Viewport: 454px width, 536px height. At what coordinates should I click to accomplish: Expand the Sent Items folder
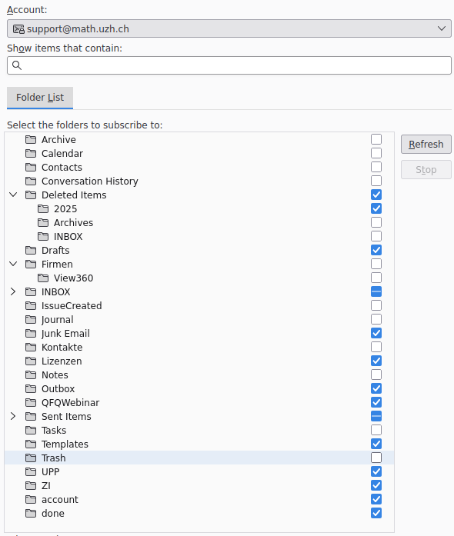point(13,416)
